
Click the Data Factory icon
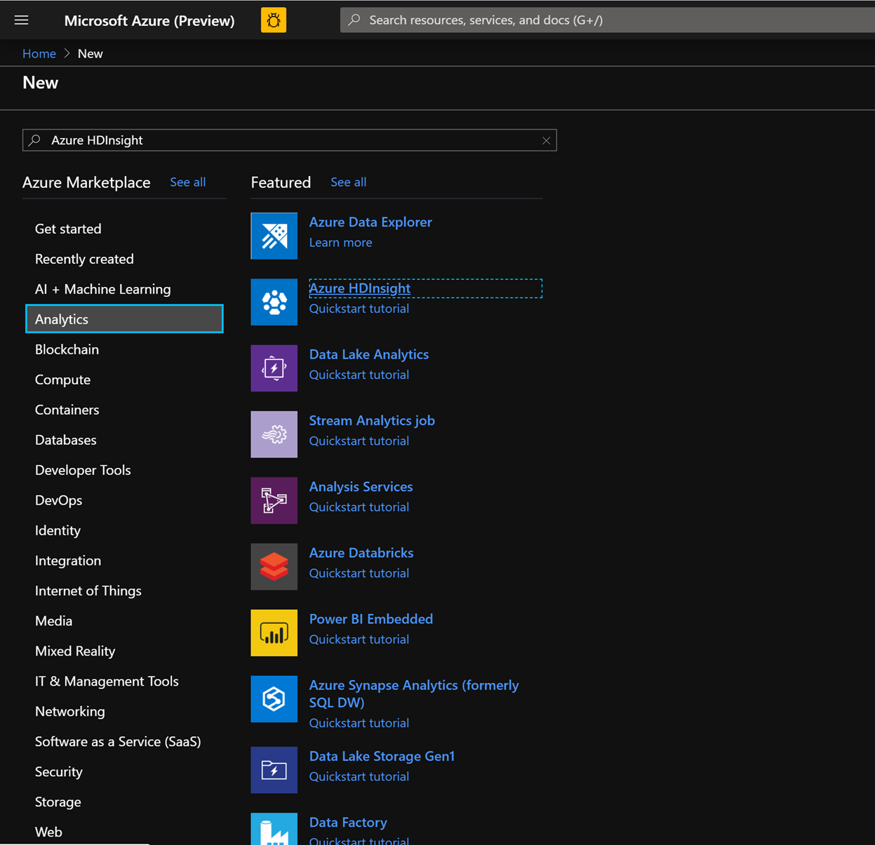274,829
